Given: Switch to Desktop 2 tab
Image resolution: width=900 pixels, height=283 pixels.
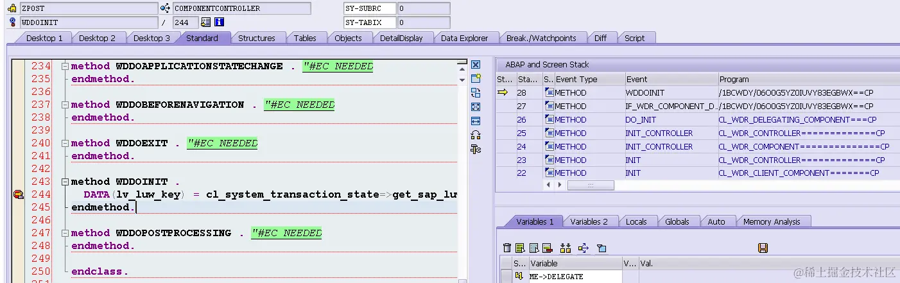Looking at the screenshot, I should tap(97, 38).
